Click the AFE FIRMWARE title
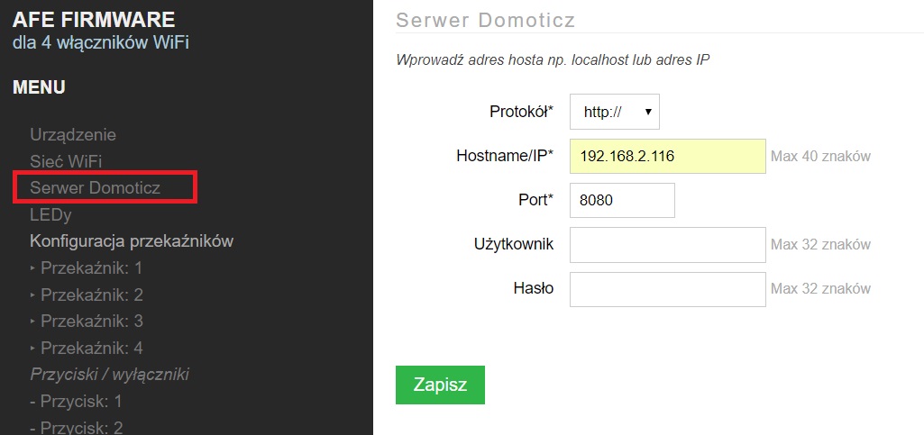Screen dimensions: 924x435 pyautogui.click(x=94, y=20)
